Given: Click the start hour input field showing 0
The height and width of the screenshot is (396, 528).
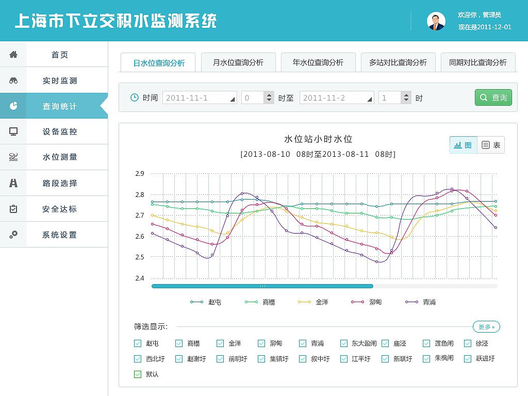Looking at the screenshot, I should 253,97.
